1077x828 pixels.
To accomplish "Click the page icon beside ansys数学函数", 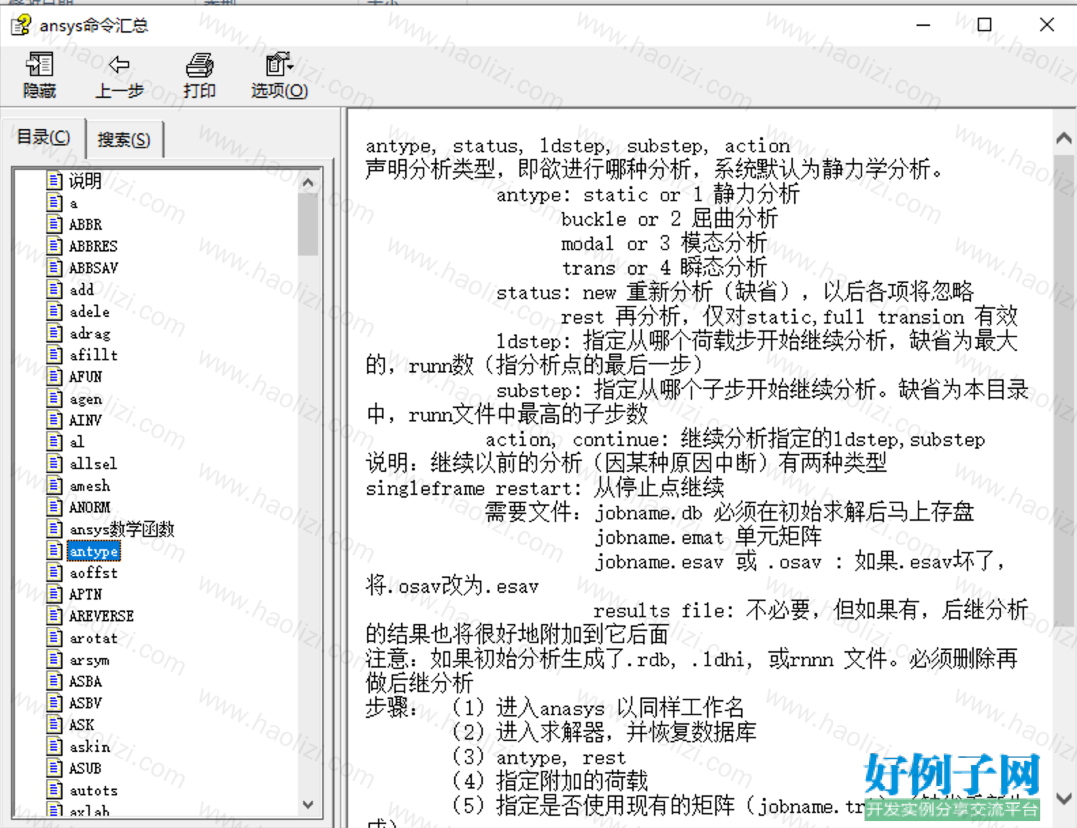I will (54, 528).
